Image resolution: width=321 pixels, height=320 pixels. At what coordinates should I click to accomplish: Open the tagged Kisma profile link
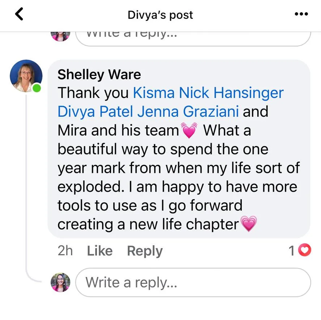click(x=154, y=93)
